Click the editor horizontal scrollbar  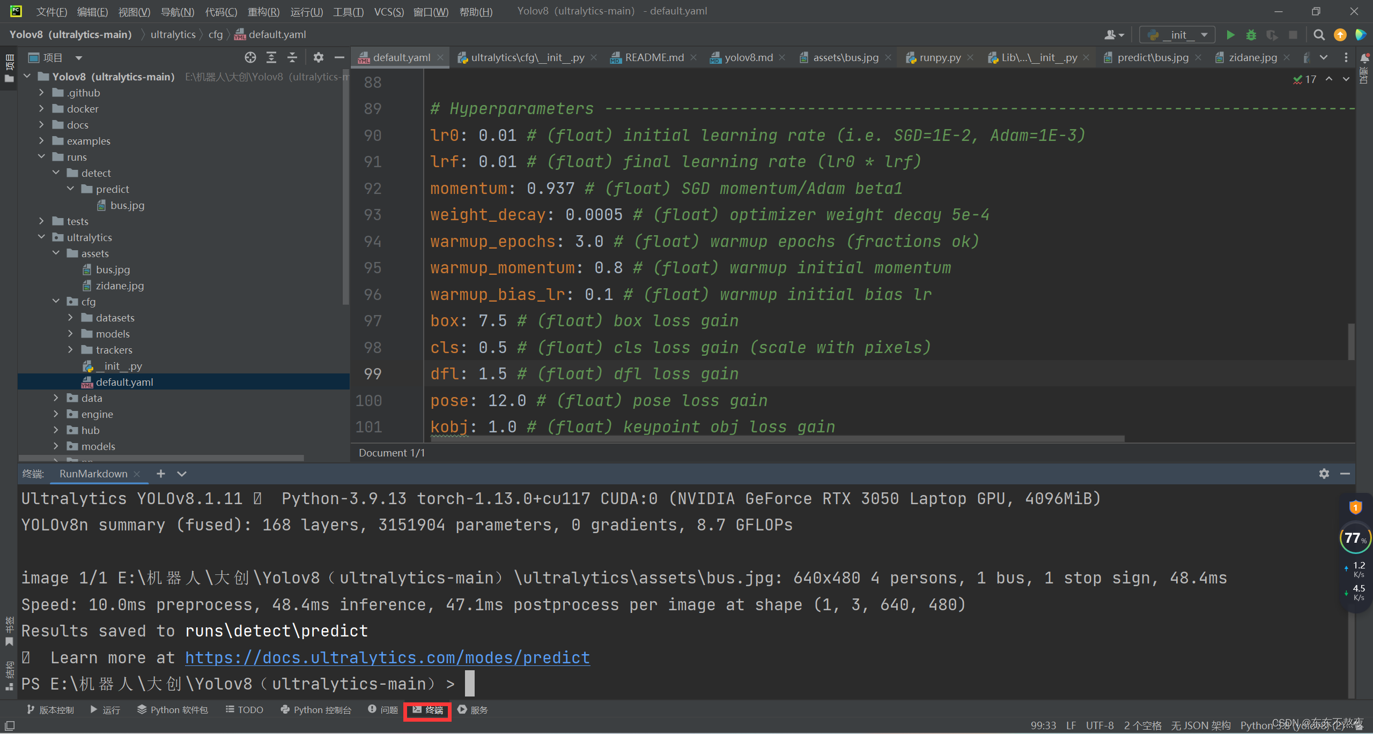click(778, 439)
